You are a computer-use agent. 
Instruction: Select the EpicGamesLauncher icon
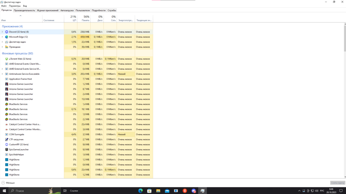coord(7,149)
